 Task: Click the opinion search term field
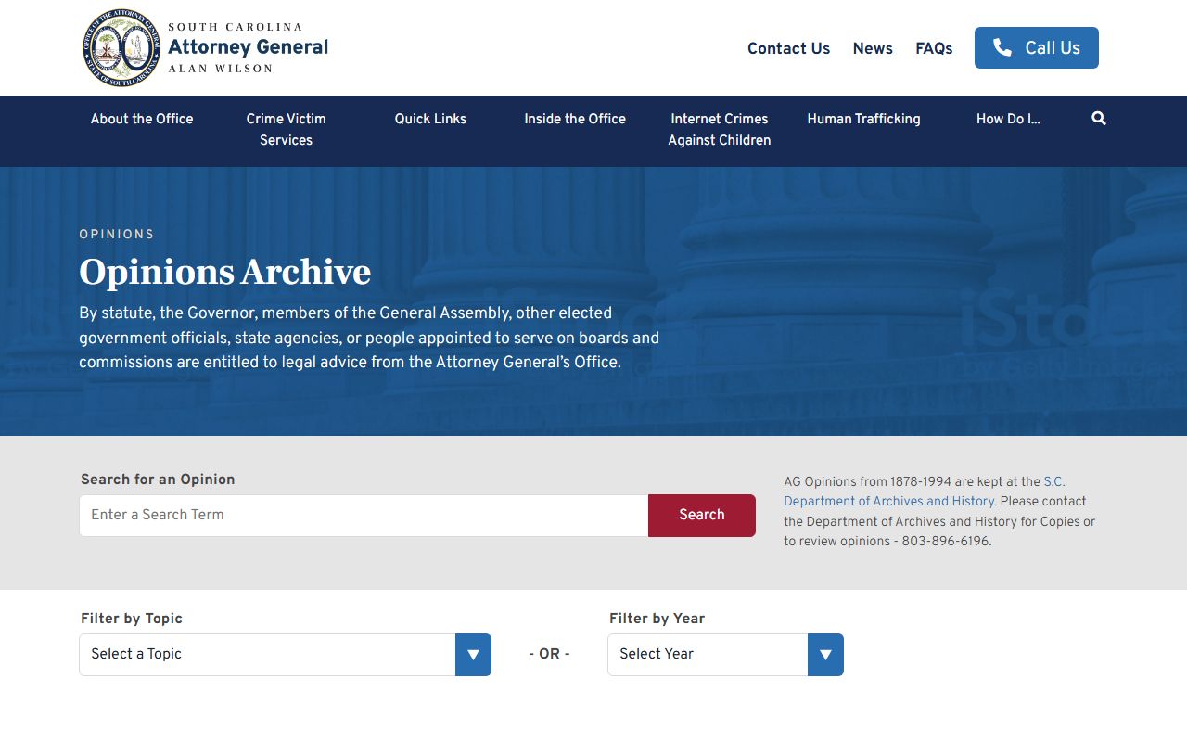(x=364, y=516)
